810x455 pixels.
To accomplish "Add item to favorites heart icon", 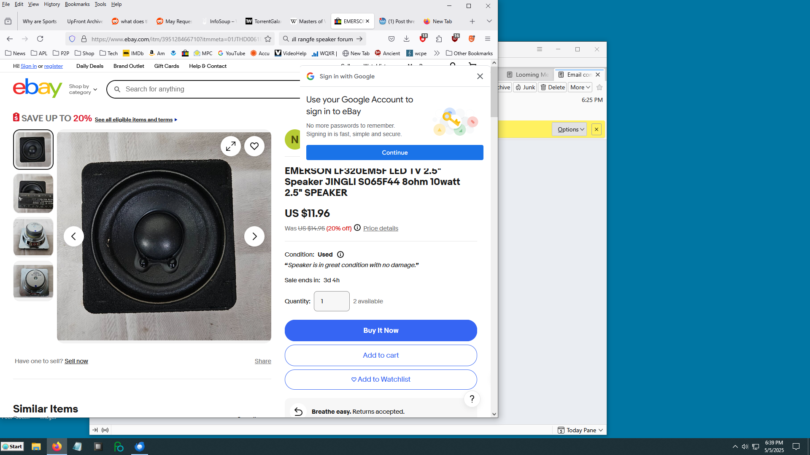I will coord(254,146).
